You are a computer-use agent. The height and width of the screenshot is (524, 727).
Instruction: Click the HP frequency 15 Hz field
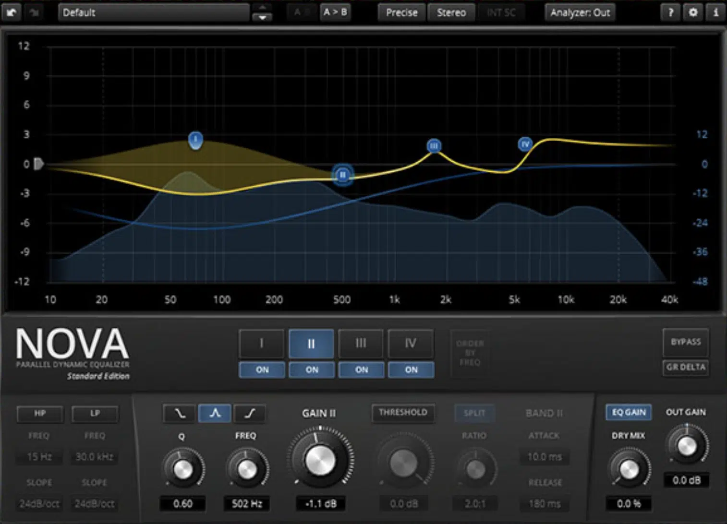click(x=39, y=457)
